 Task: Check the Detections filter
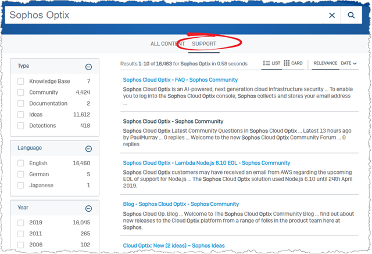click(21, 125)
